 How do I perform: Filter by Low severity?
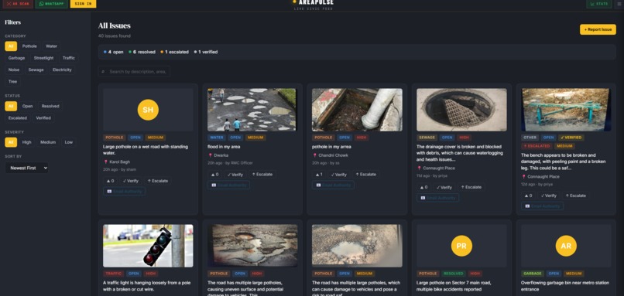(69, 142)
